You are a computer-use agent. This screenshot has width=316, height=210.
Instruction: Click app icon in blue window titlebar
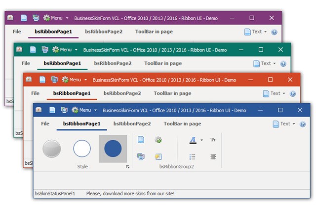coord(39,110)
